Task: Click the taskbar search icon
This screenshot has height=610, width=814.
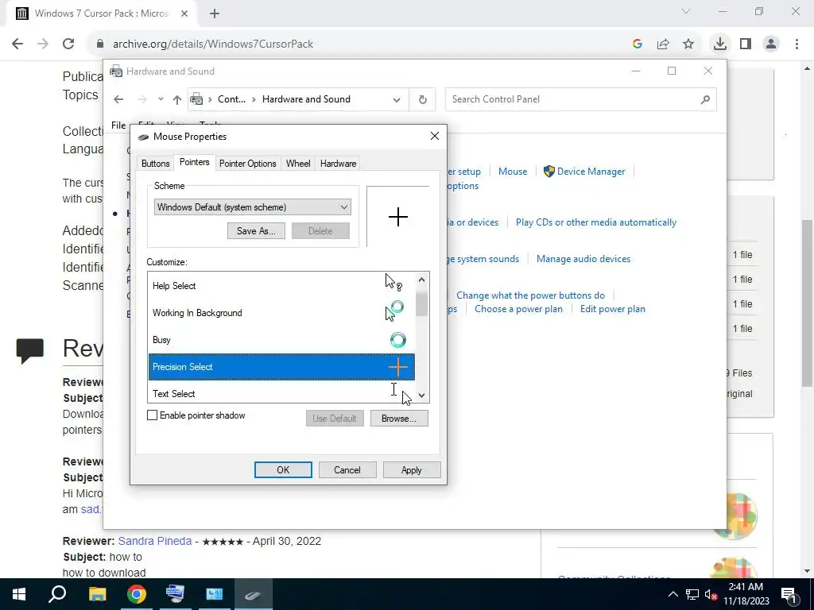Action: tap(57, 594)
